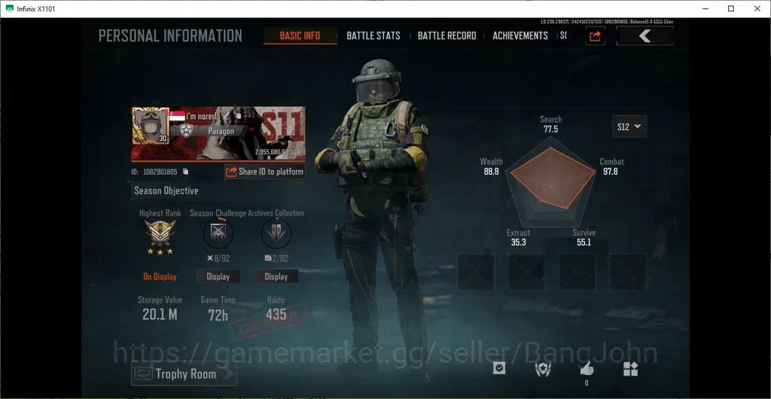Click the orange share icon in top bar
Image resolution: width=771 pixels, height=399 pixels.
pos(595,36)
